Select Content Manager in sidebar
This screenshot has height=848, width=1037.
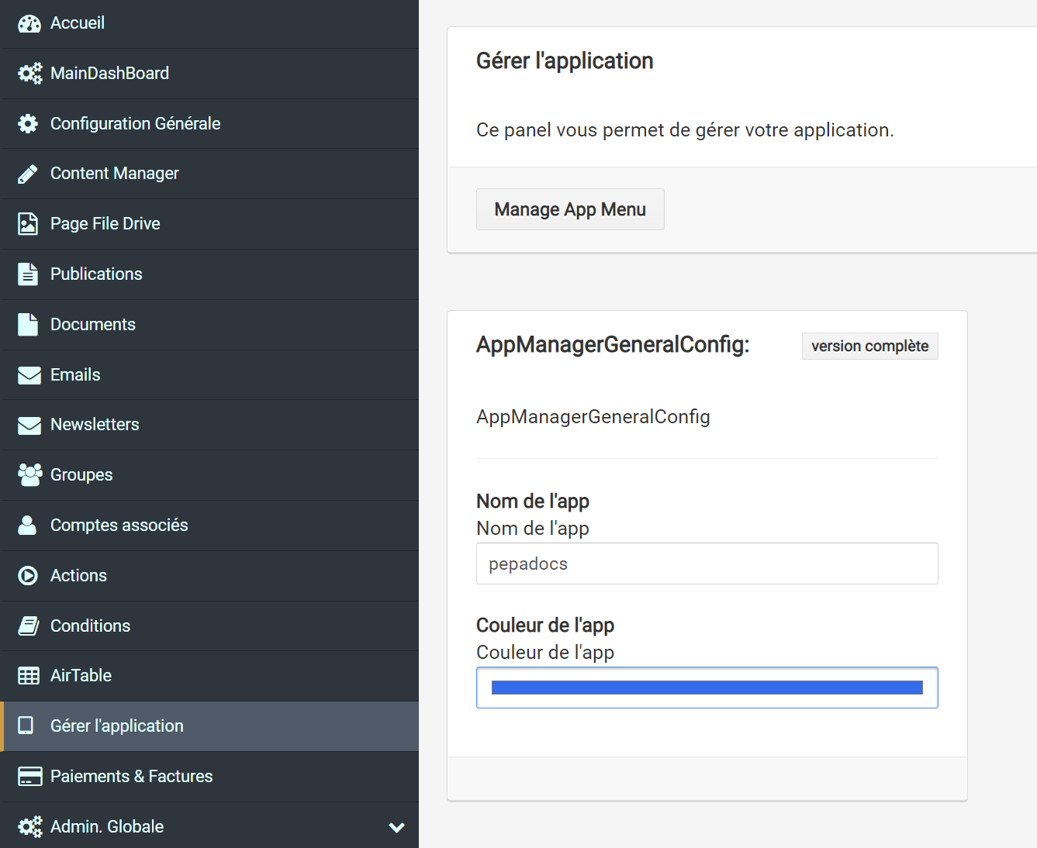click(209, 174)
